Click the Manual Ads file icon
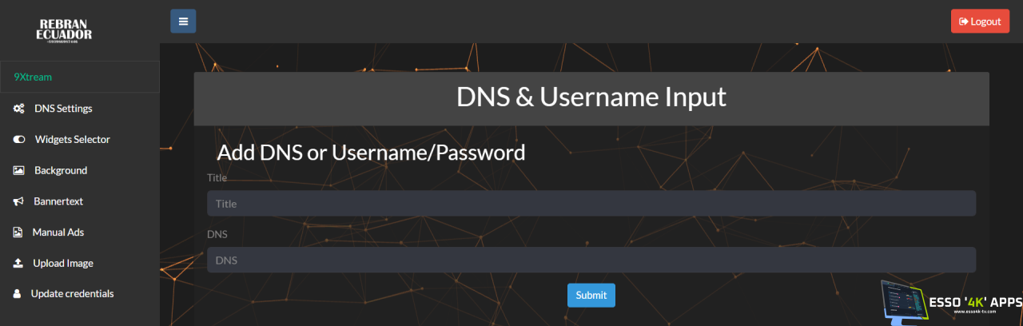 tap(18, 233)
